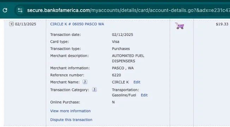The image size is (230, 127).
Task: Select the Transportation: category text
Action: pos(126,90)
